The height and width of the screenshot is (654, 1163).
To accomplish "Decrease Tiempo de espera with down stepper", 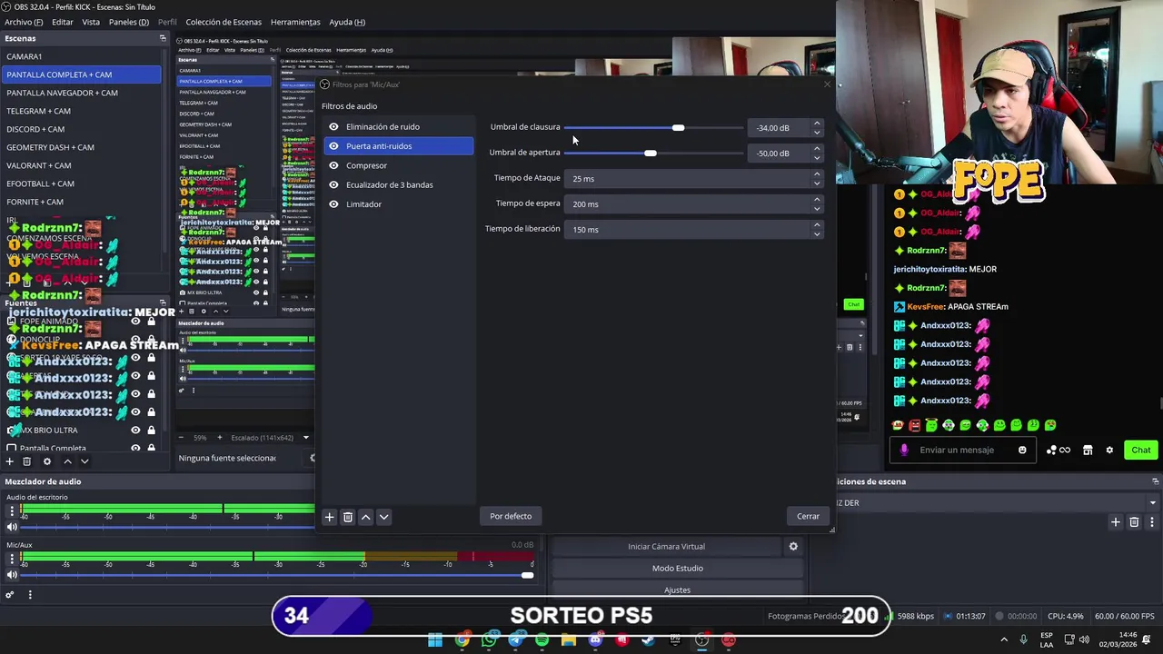I will [x=817, y=209].
